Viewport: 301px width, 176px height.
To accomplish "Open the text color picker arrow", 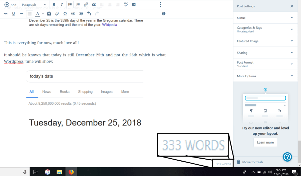I will 43,14.
